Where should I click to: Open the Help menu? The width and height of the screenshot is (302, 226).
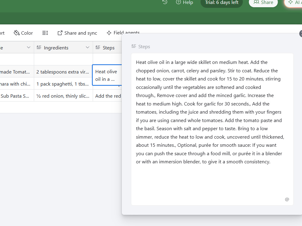[x=184, y=2]
